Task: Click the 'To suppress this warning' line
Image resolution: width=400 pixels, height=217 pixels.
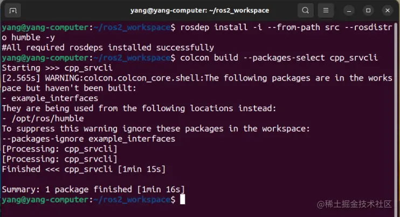Action: coord(156,128)
